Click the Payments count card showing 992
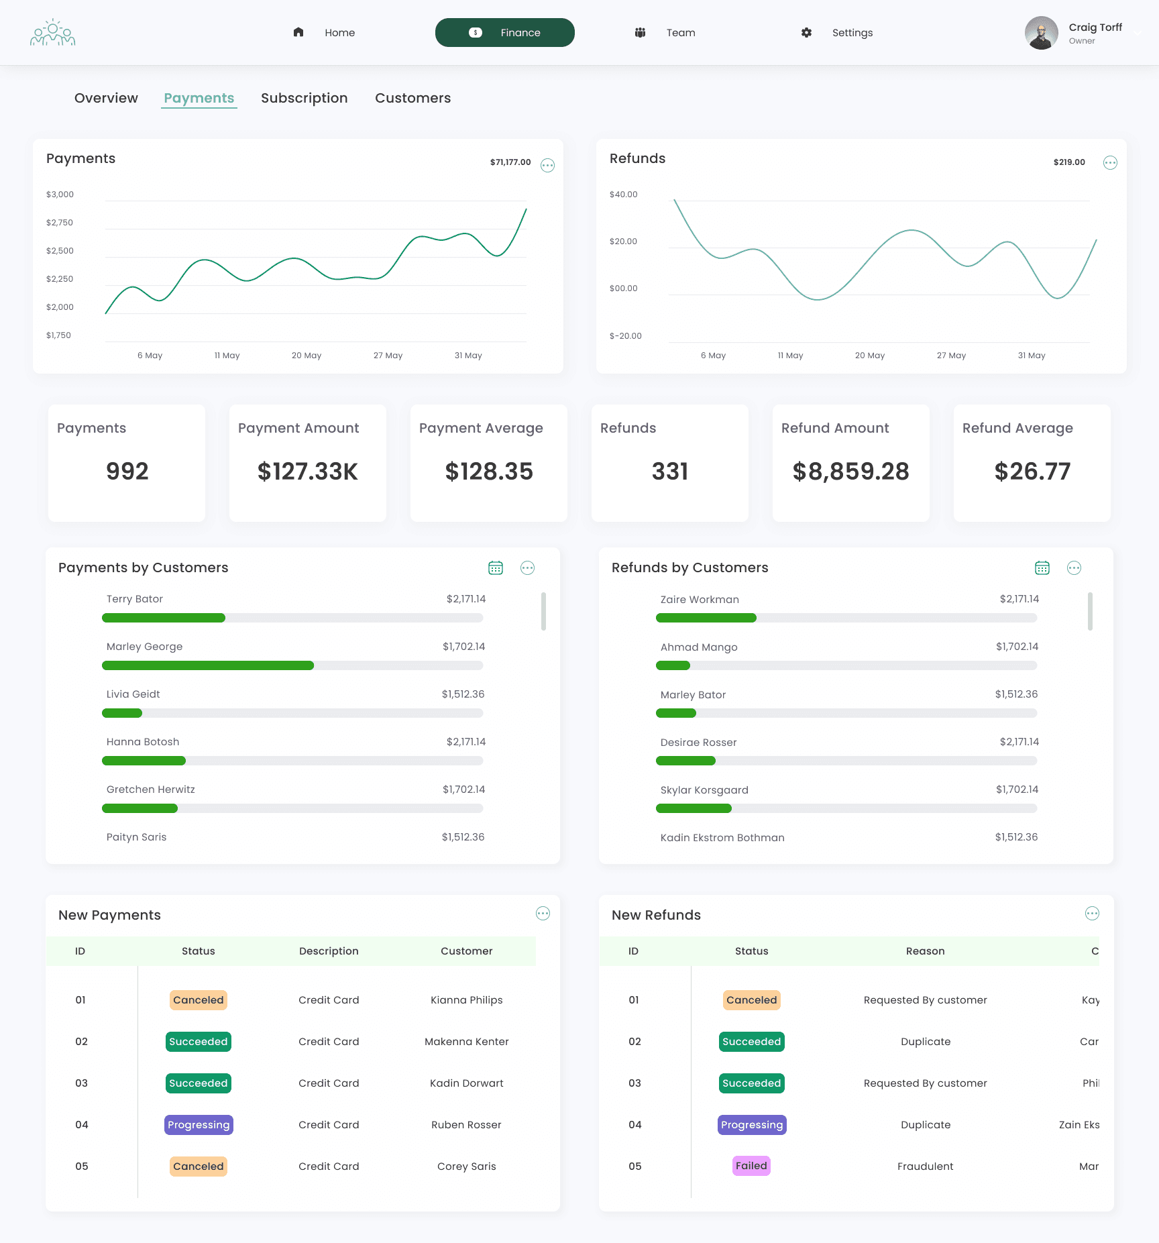1159x1243 pixels. tap(127, 463)
